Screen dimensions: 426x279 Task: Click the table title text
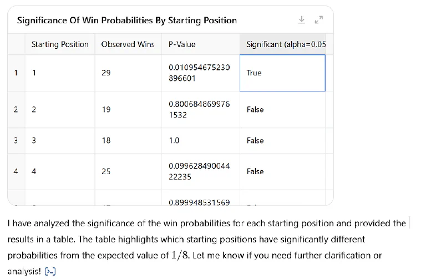[x=127, y=21]
